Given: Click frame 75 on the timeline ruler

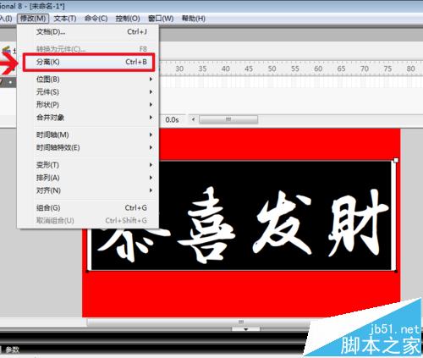Looking at the screenshot, I should [x=387, y=69].
